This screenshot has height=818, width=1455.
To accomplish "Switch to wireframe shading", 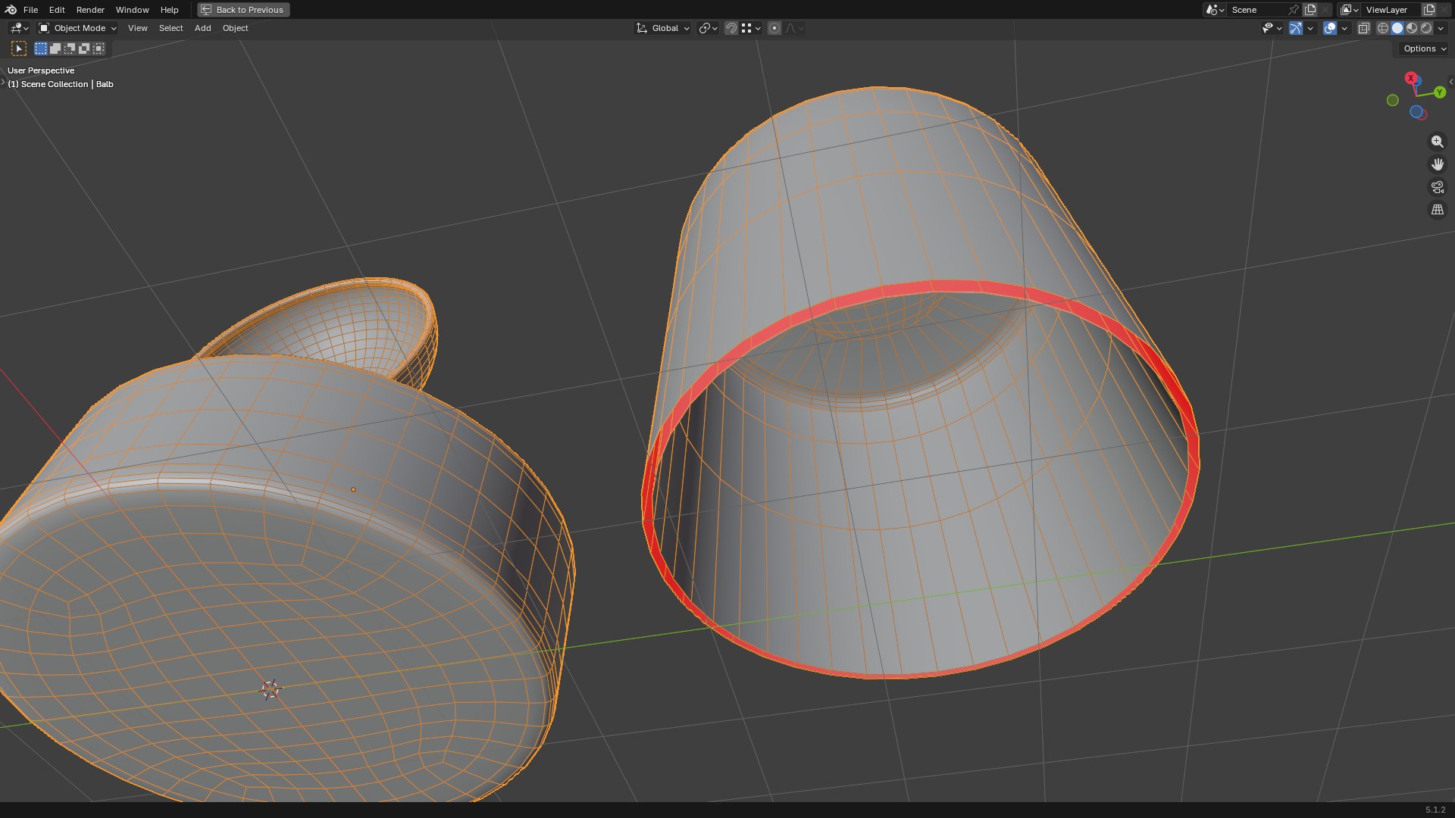I will (1383, 28).
